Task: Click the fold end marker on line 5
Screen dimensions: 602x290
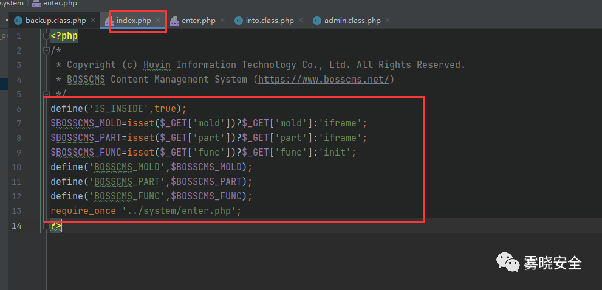Action: [x=46, y=94]
